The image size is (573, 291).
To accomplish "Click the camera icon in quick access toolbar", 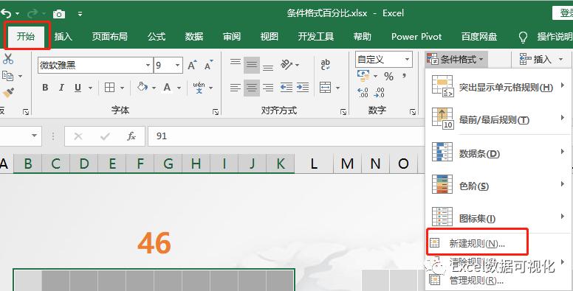I will click(x=59, y=14).
